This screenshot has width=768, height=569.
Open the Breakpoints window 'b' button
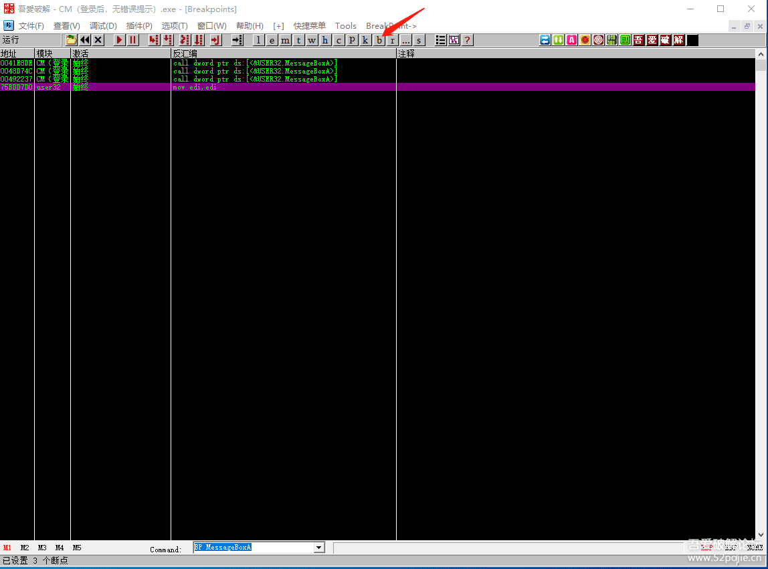tap(379, 40)
